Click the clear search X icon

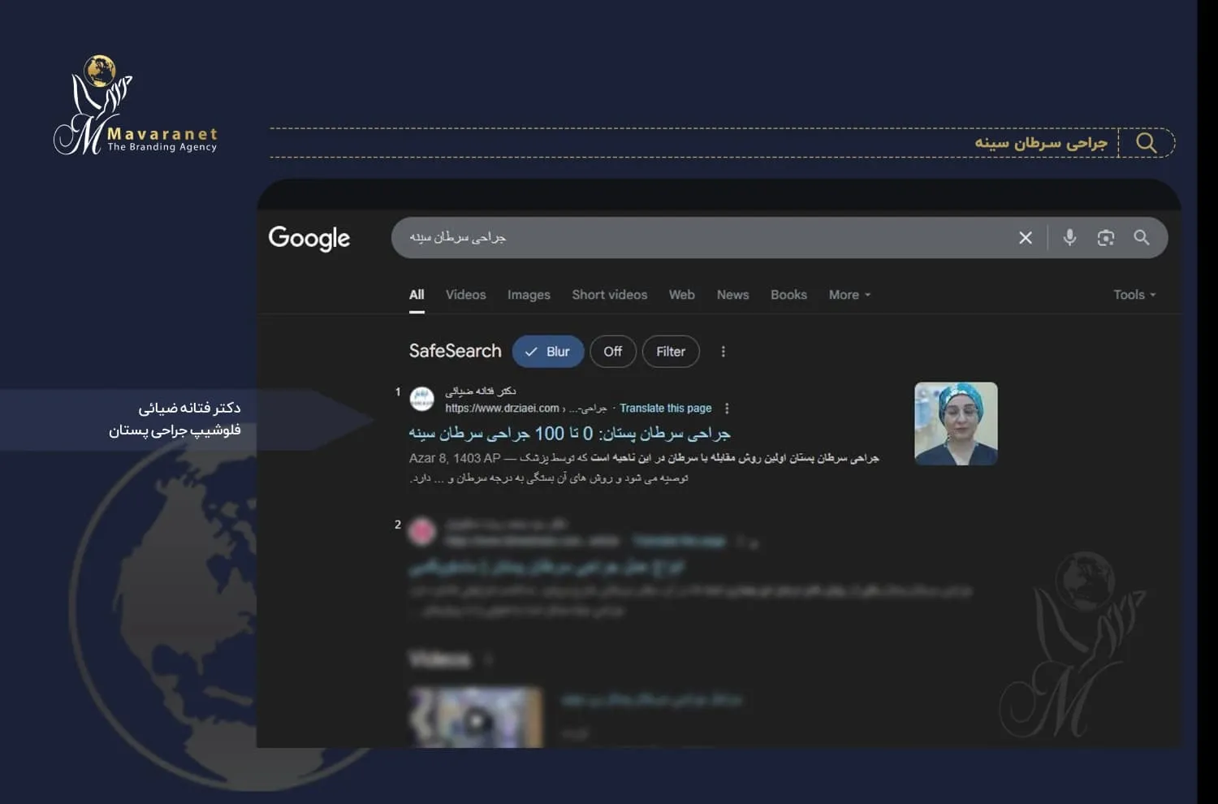(1026, 238)
